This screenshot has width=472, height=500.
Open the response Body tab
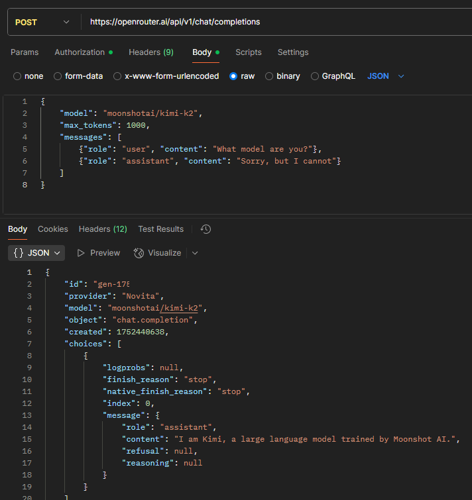17,229
